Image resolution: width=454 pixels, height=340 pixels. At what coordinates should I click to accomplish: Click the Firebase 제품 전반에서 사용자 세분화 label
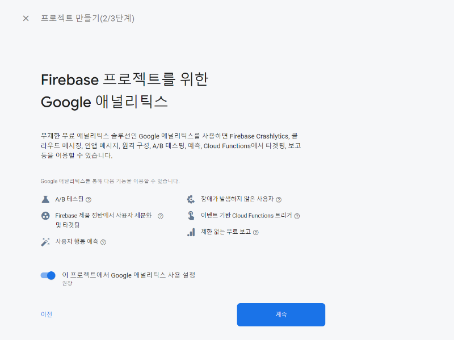pyautogui.click(x=103, y=220)
